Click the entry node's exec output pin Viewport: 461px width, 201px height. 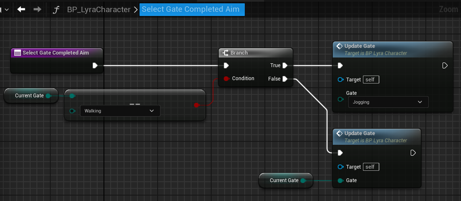(95, 65)
